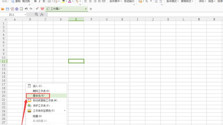
Task: Close the 工作簿2 document tab
Action: [86, 9]
